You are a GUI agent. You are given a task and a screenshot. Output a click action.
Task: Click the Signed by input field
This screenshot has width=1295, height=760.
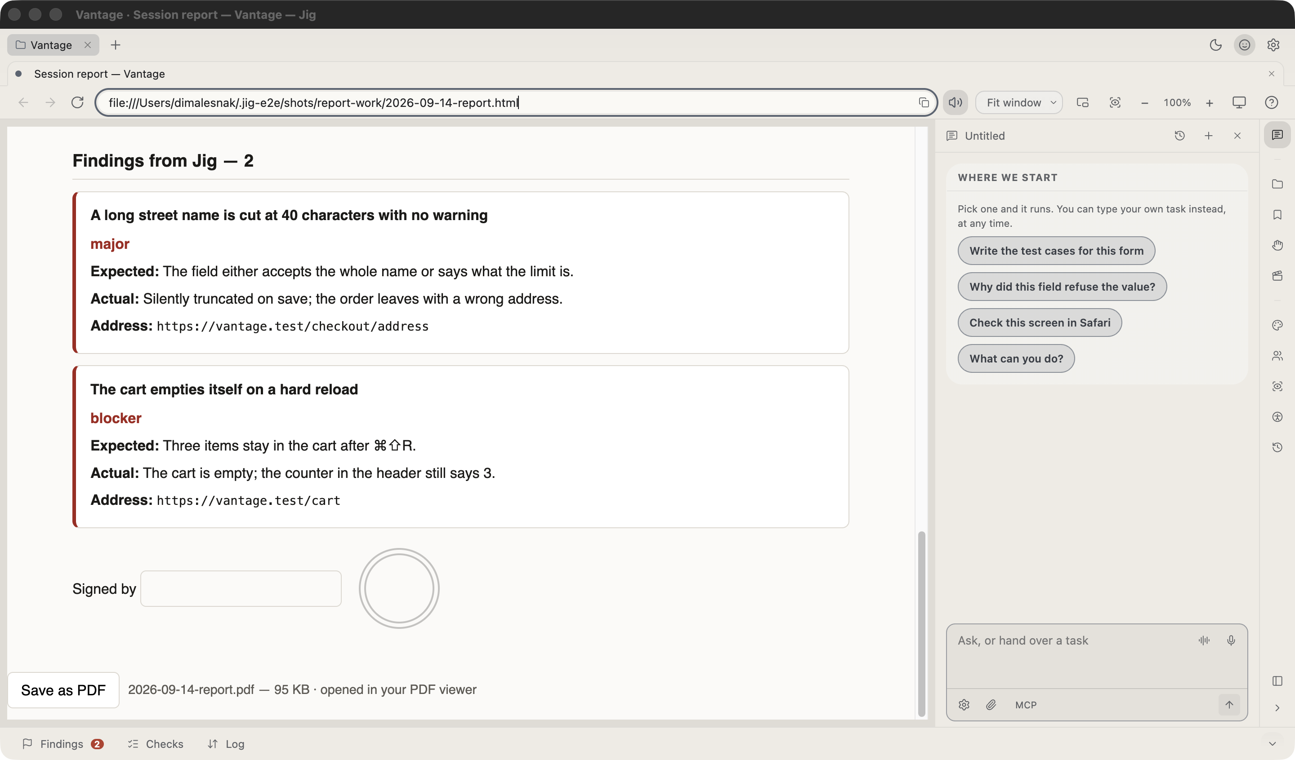coord(241,588)
